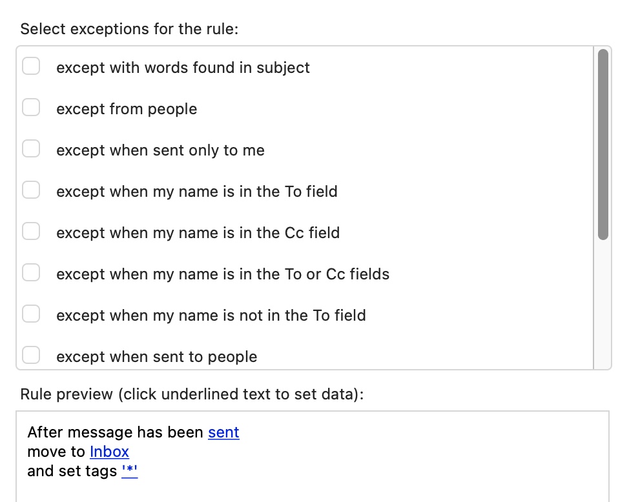The image size is (629, 502).
Task: Click the 'except when sent to people' label text
Action: [156, 357]
